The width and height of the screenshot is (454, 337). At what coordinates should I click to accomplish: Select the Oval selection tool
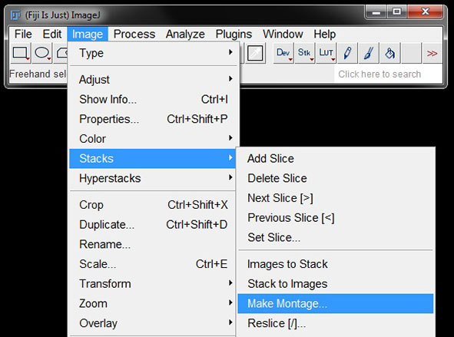[42, 53]
